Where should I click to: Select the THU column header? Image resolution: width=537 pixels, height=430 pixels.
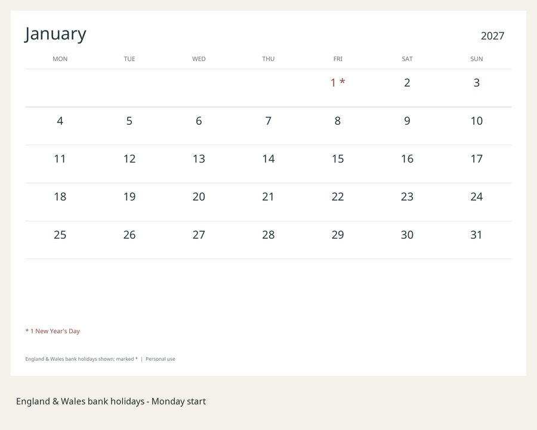268,59
